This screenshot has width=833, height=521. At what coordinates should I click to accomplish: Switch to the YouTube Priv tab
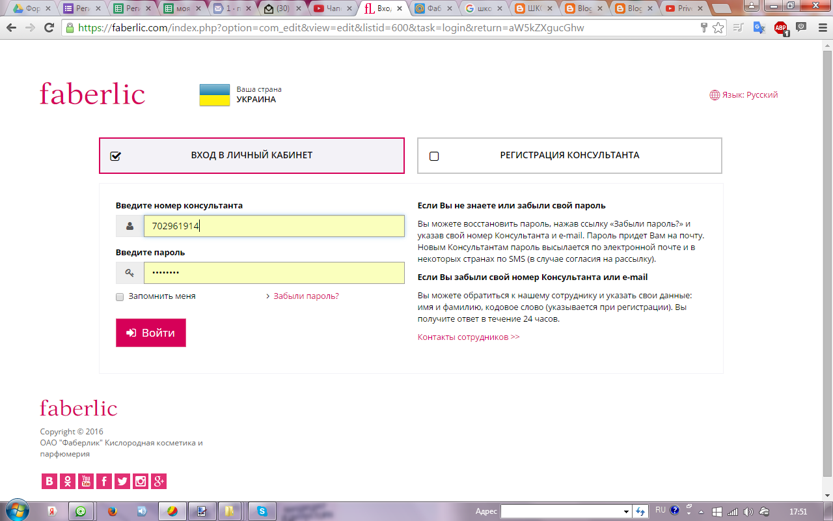(684, 8)
